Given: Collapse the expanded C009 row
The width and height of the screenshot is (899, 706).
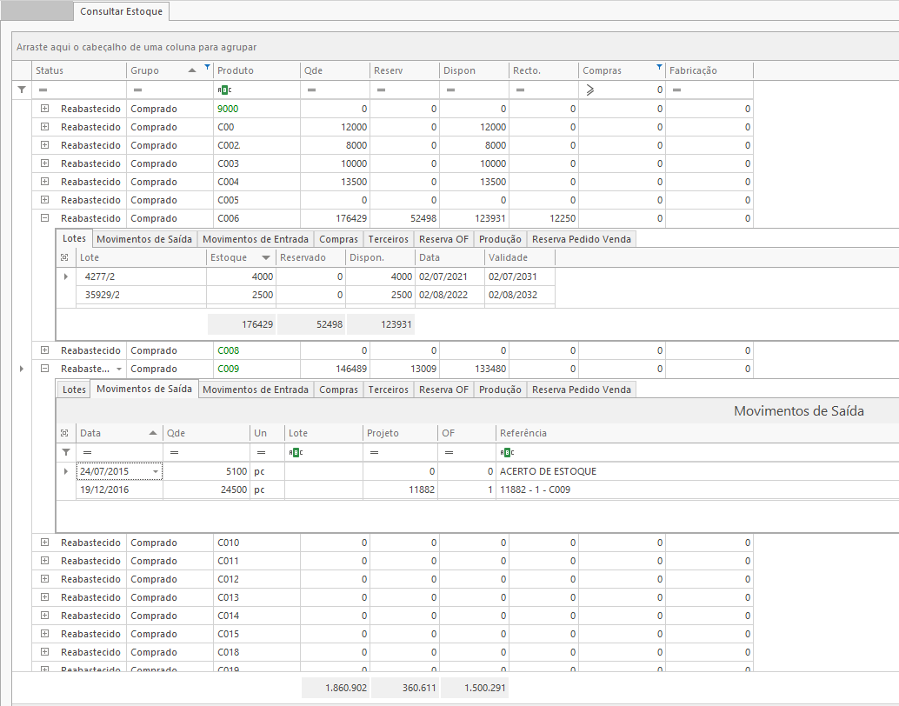Looking at the screenshot, I should 44,369.
